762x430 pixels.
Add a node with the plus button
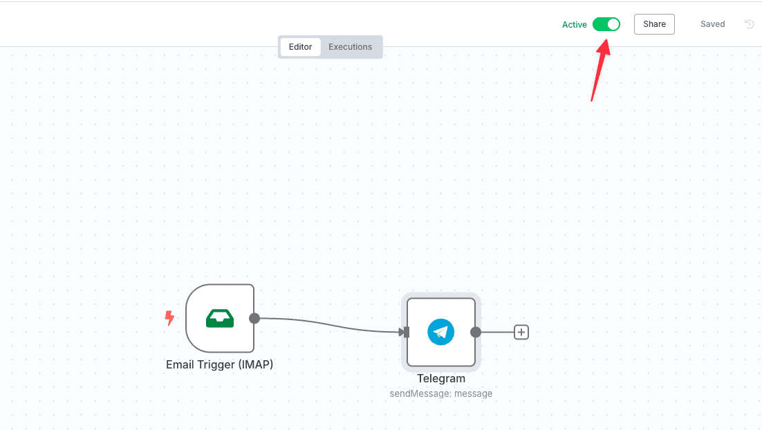(x=521, y=333)
